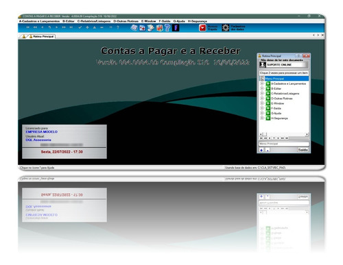Screen dimensions: 343x265
Task: Click the blue plus button at panel bottom
Action: [x=261, y=150]
